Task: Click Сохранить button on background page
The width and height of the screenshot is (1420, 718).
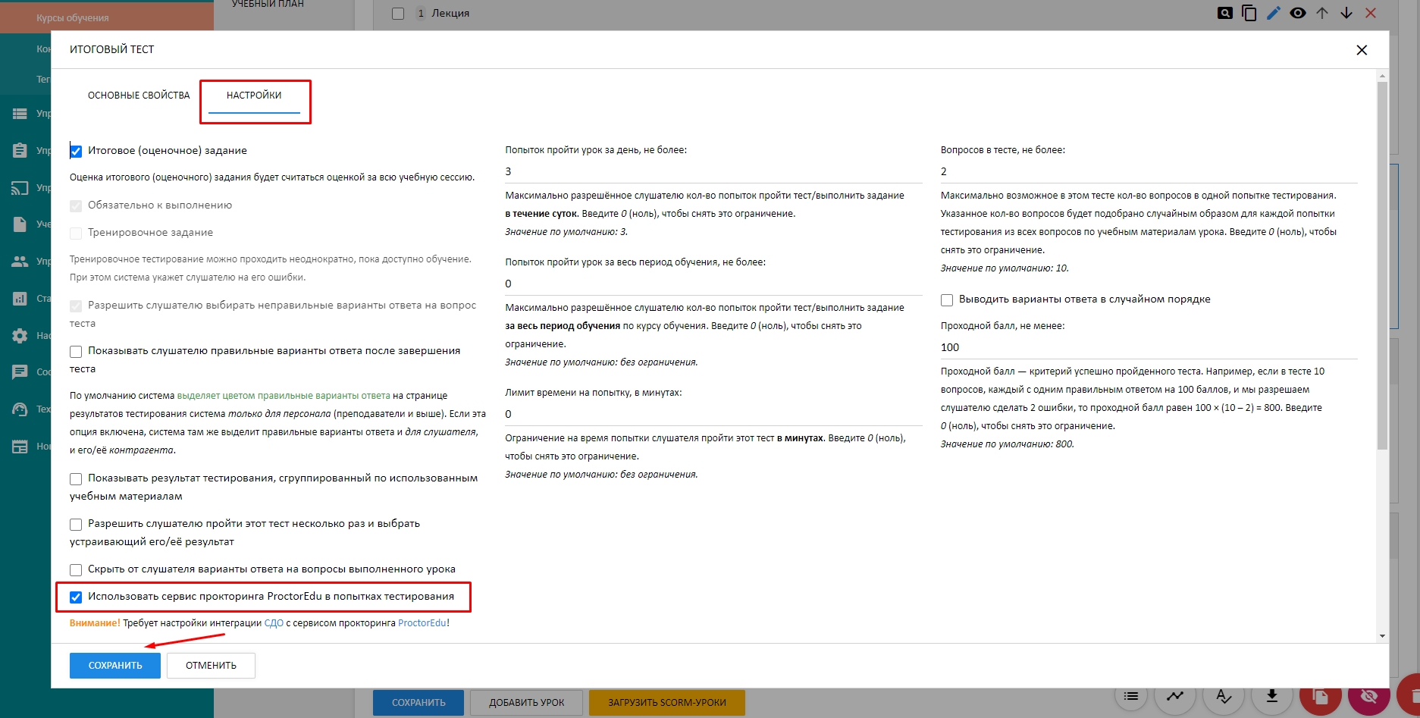Action: pyautogui.click(x=418, y=703)
